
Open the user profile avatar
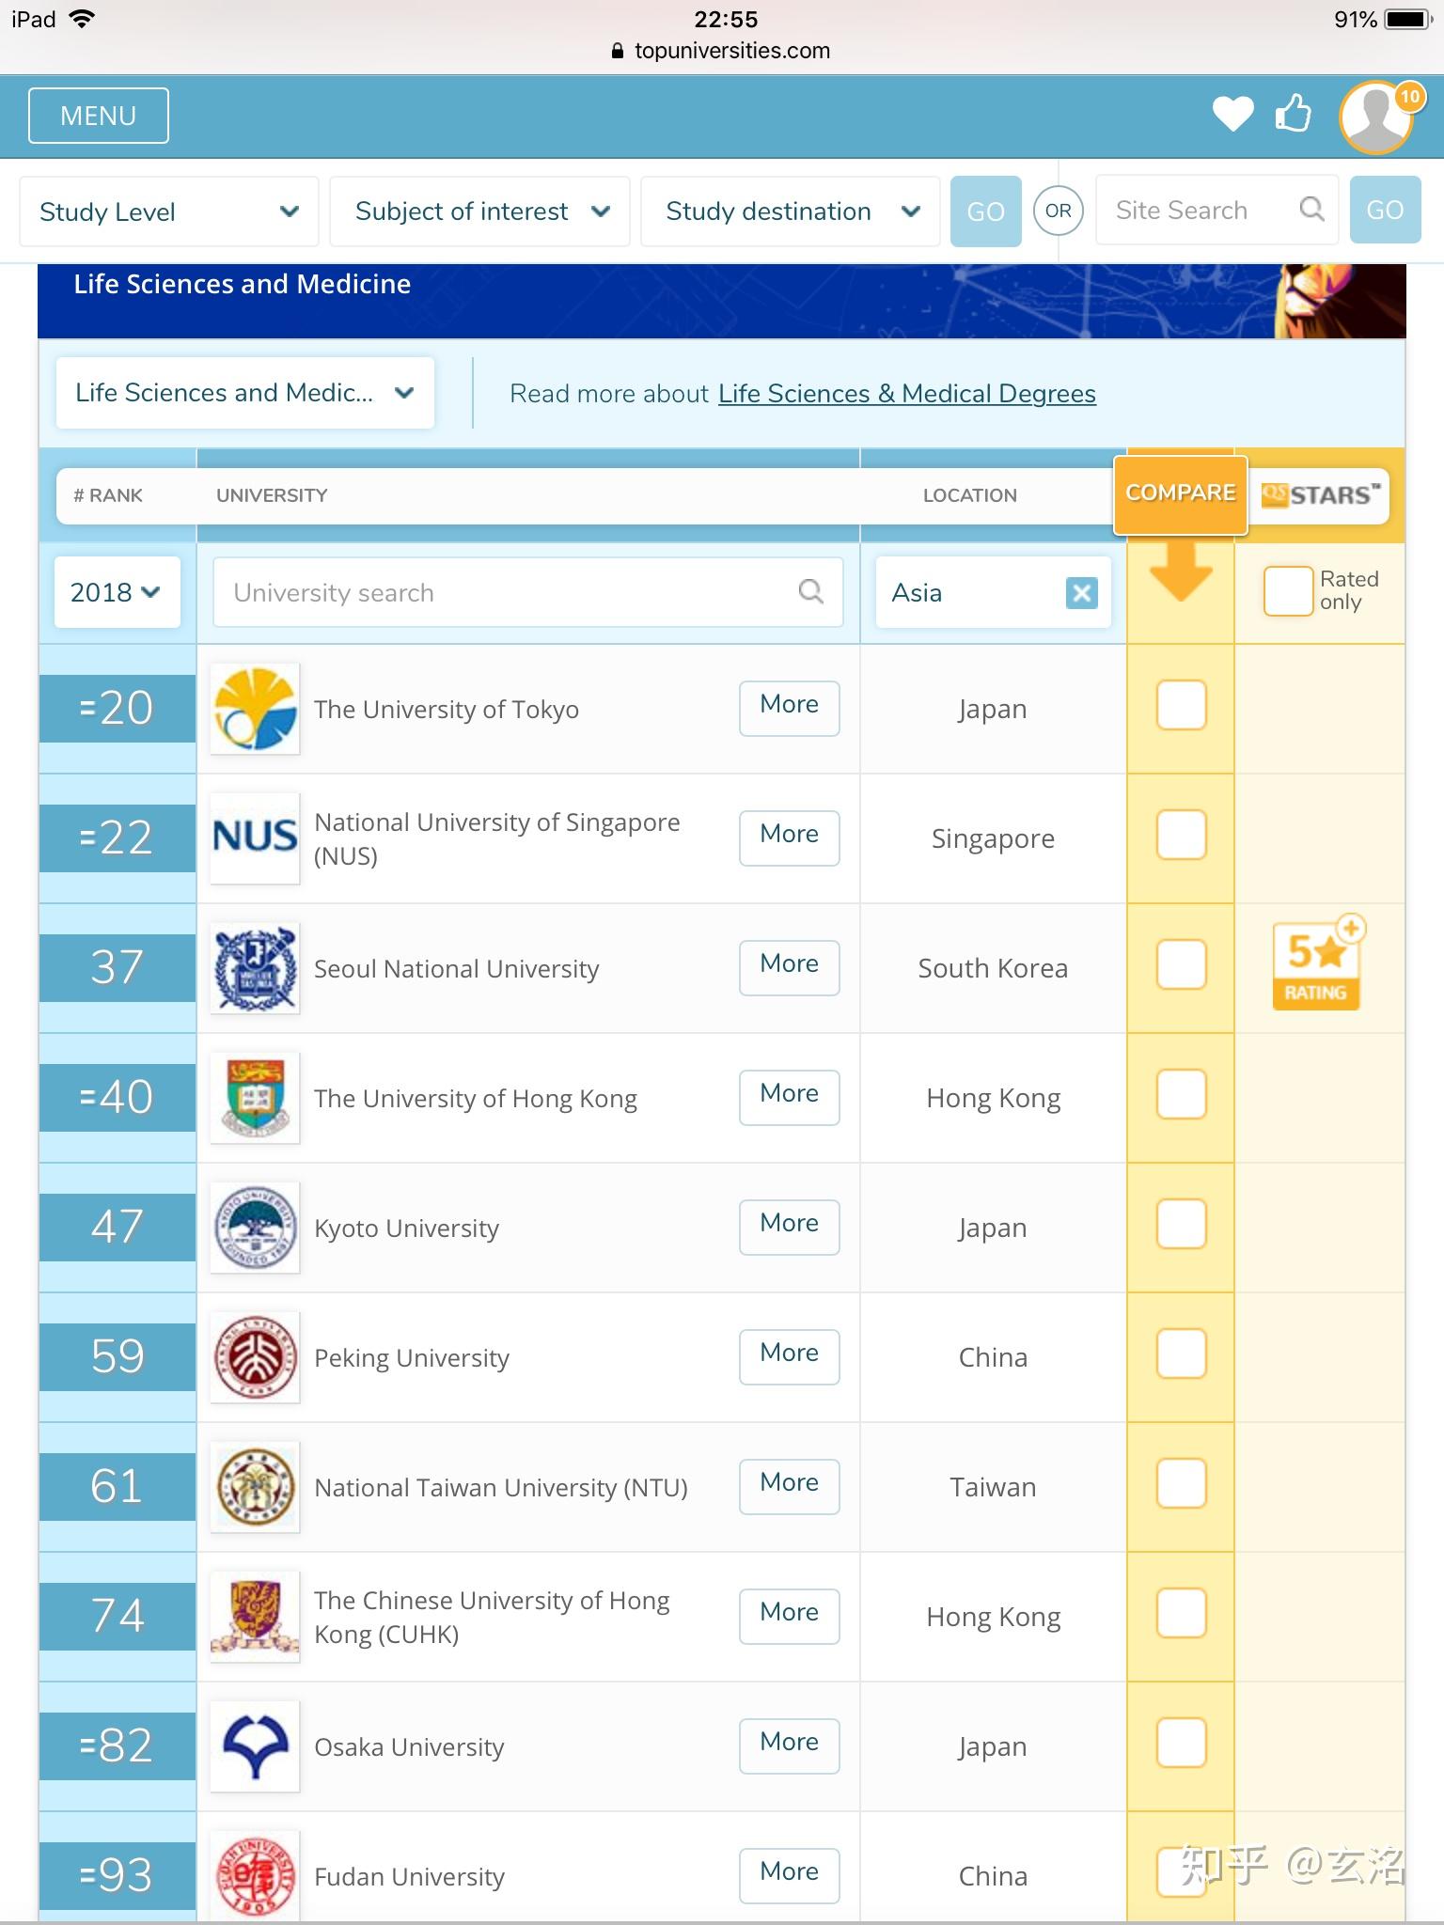(1377, 117)
